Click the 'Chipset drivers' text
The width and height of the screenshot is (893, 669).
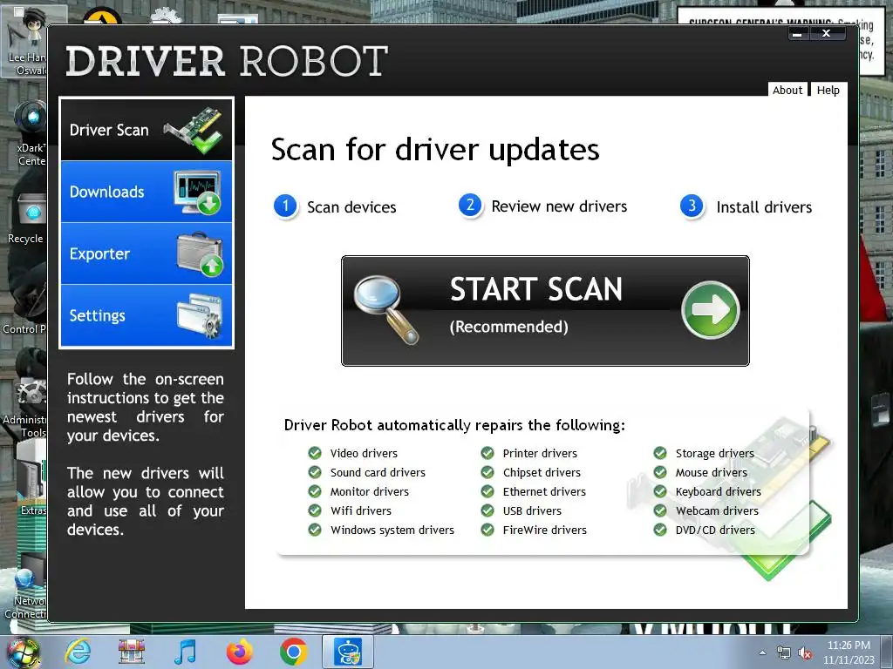(542, 473)
